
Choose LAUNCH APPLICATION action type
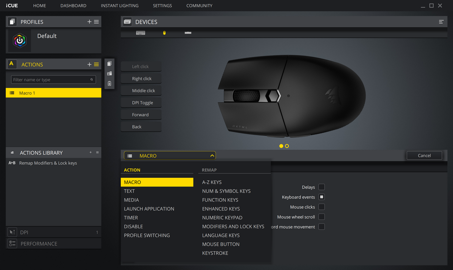[149, 209]
